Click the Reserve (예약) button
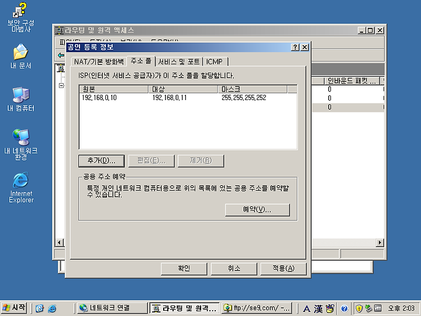 coord(257,209)
